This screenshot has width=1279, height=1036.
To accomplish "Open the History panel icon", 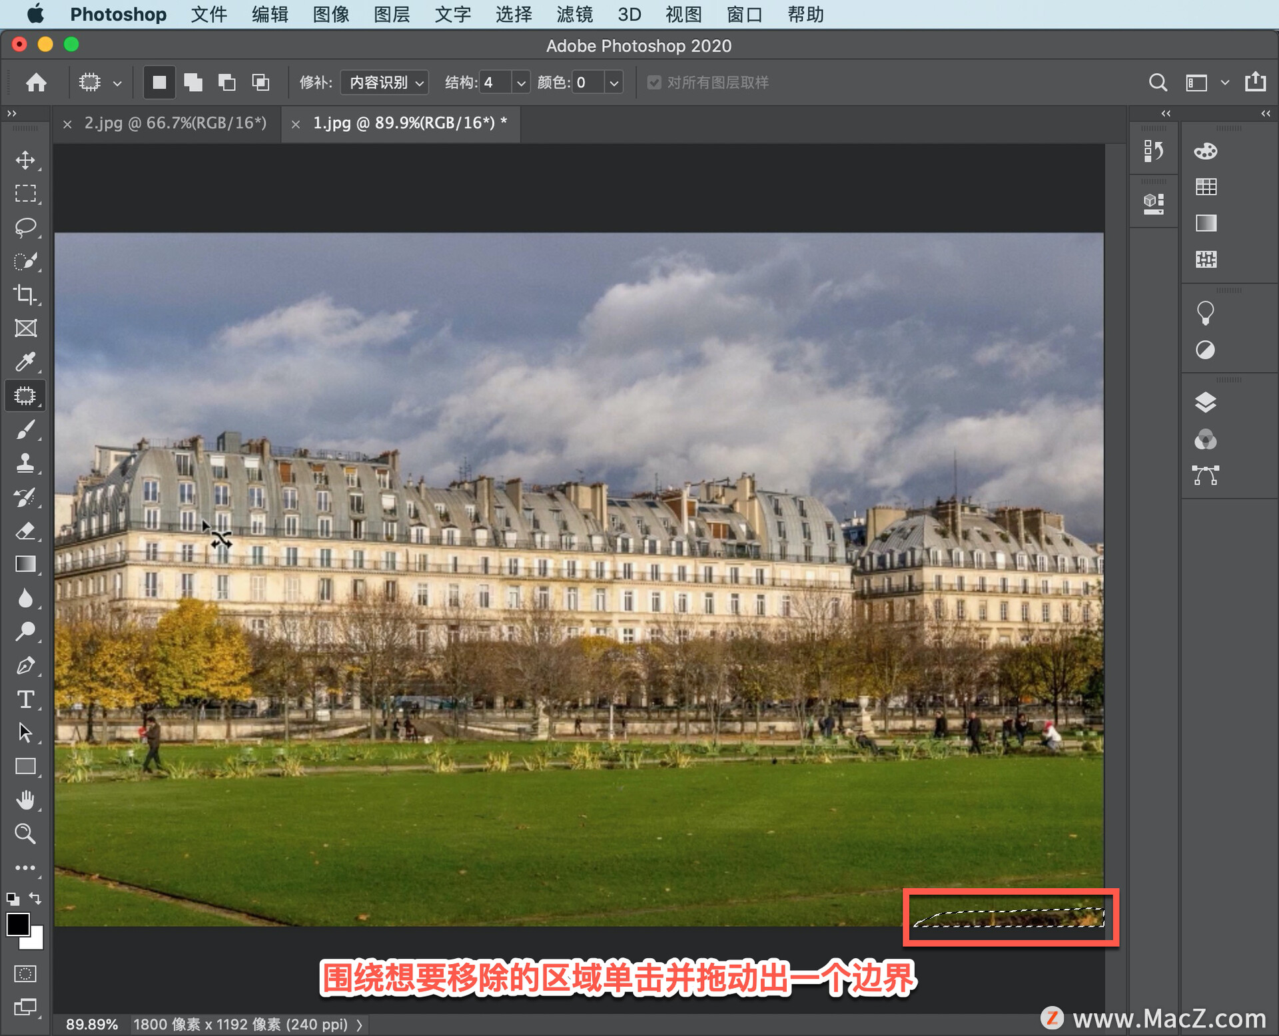I will click(x=1154, y=151).
